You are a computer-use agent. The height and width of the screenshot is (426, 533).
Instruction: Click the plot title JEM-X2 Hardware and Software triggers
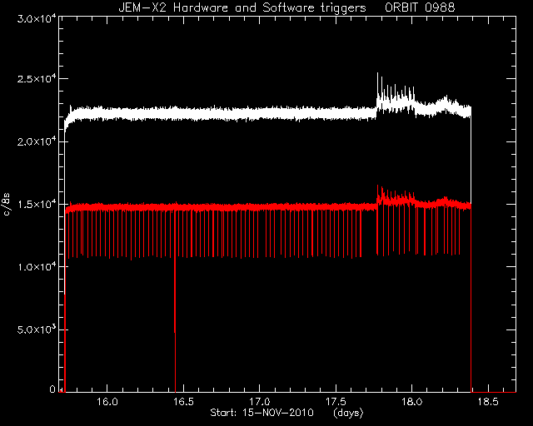coord(242,7)
